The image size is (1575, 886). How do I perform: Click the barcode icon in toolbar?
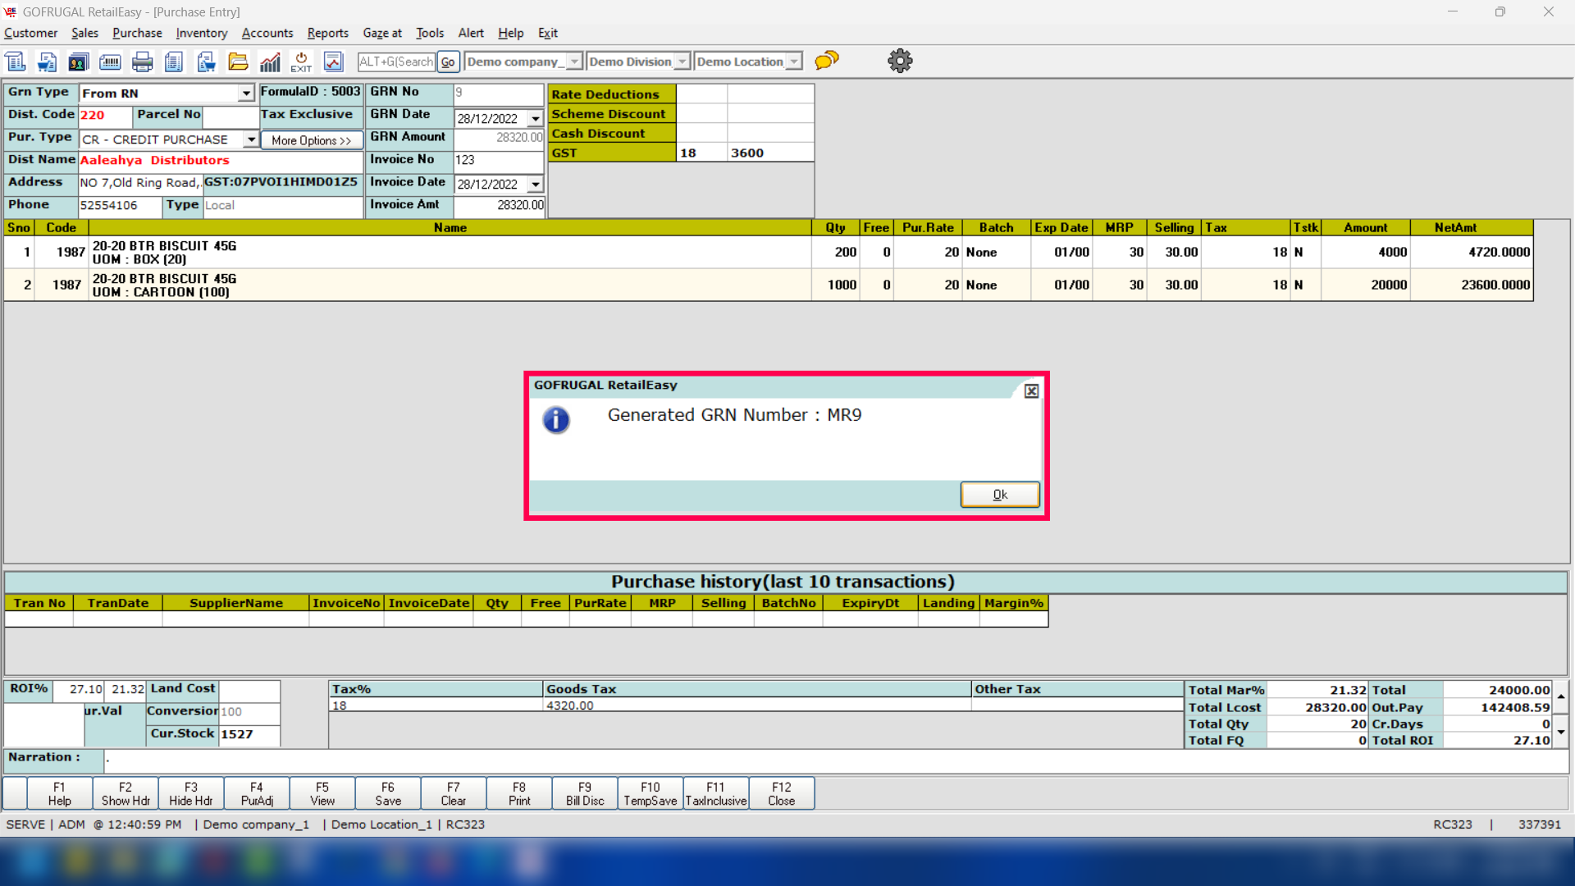point(110,62)
